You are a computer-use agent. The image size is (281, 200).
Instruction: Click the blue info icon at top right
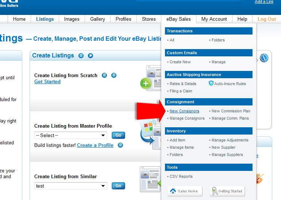[264, 58]
